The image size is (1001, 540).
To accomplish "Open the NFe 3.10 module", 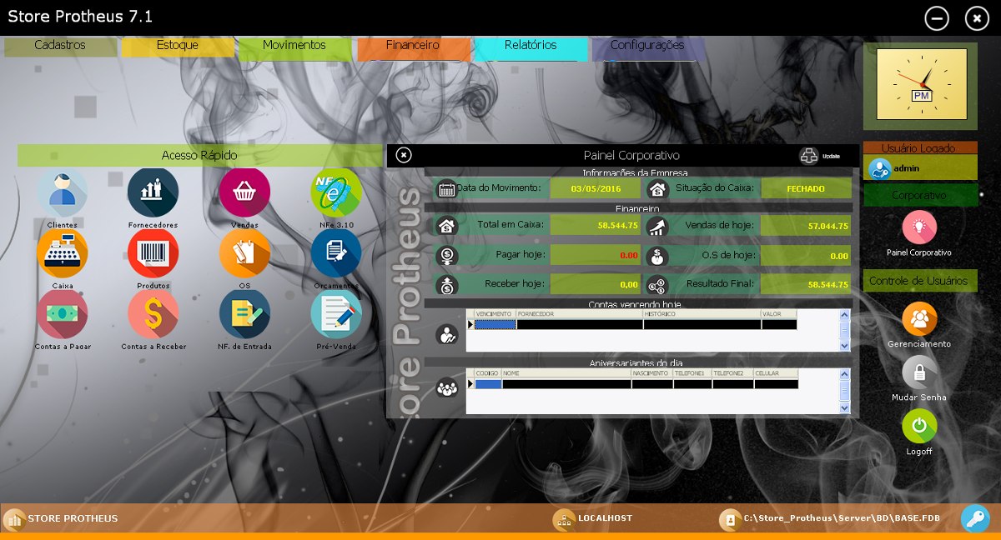I will tap(336, 192).
